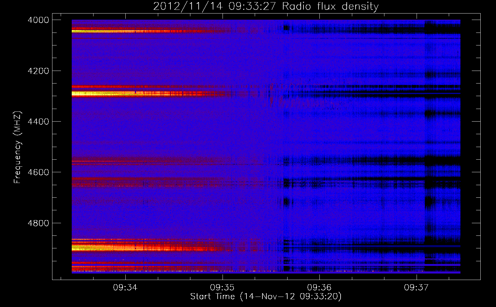
Task: Click the plot title 2012/11/14 09:33:27 Radio flux density
Action: click(266, 6)
